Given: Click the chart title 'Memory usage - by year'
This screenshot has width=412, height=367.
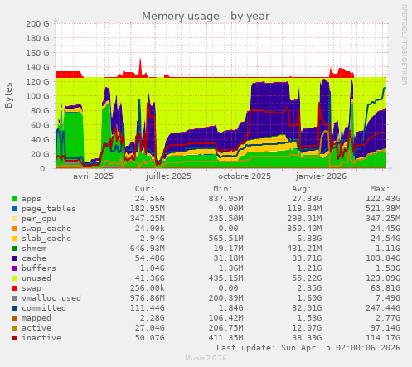Looking at the screenshot, I should point(206,17).
